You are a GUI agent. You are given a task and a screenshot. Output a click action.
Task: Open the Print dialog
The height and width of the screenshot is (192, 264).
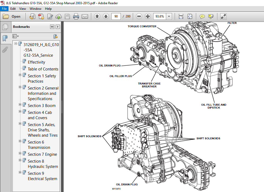[76, 16]
